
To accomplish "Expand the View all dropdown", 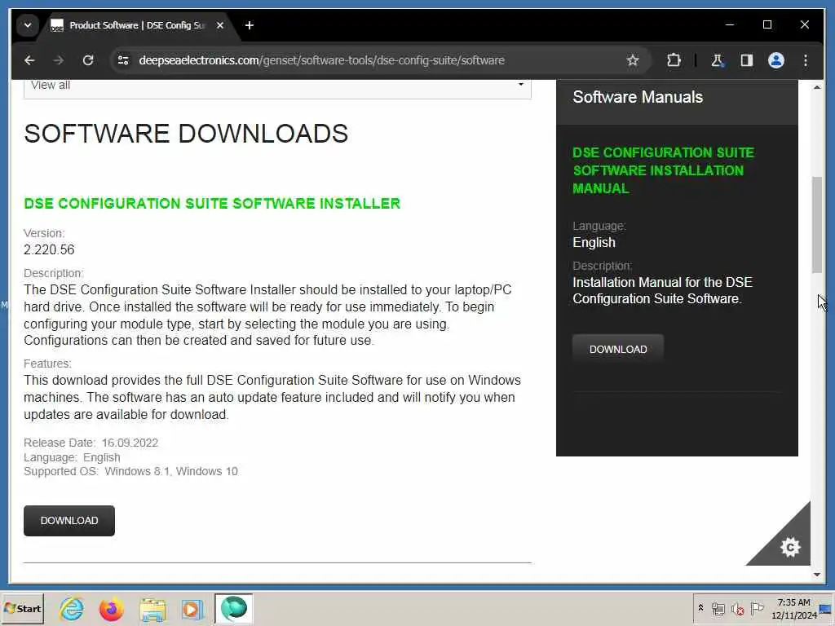I will pos(277,88).
